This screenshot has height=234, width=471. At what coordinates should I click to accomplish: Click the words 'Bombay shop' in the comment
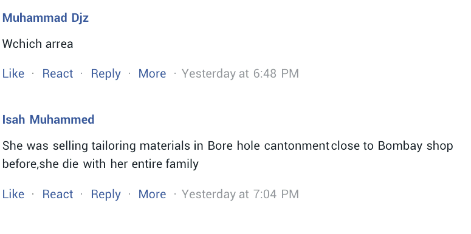tap(416, 146)
